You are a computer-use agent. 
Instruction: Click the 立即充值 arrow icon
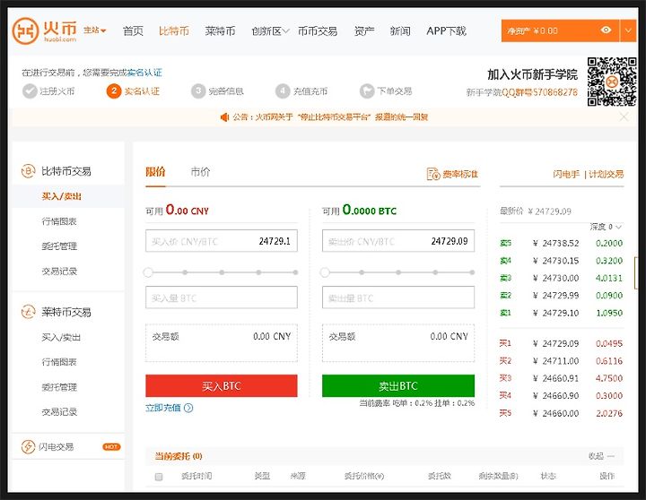pyautogui.click(x=188, y=408)
